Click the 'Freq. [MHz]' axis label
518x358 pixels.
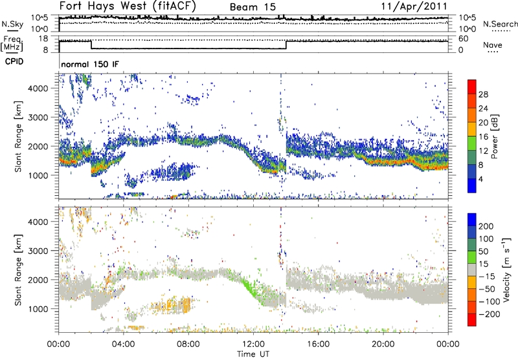[x=12, y=44]
